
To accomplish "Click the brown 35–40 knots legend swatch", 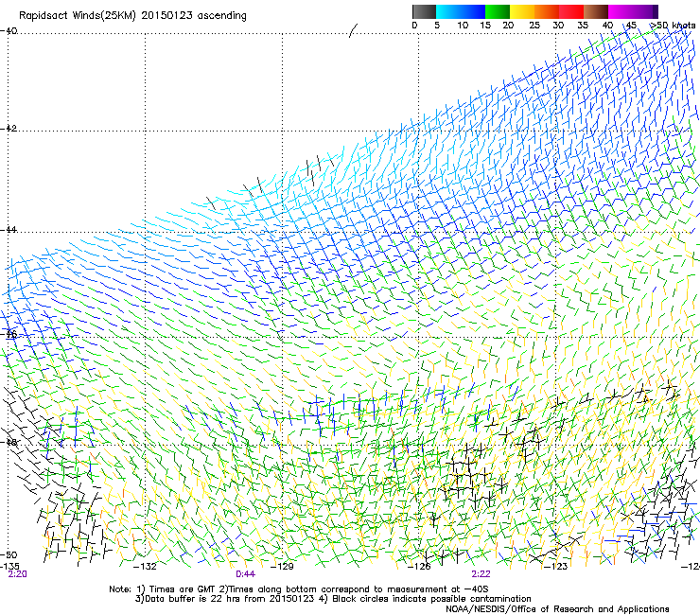I will tap(596, 11).
